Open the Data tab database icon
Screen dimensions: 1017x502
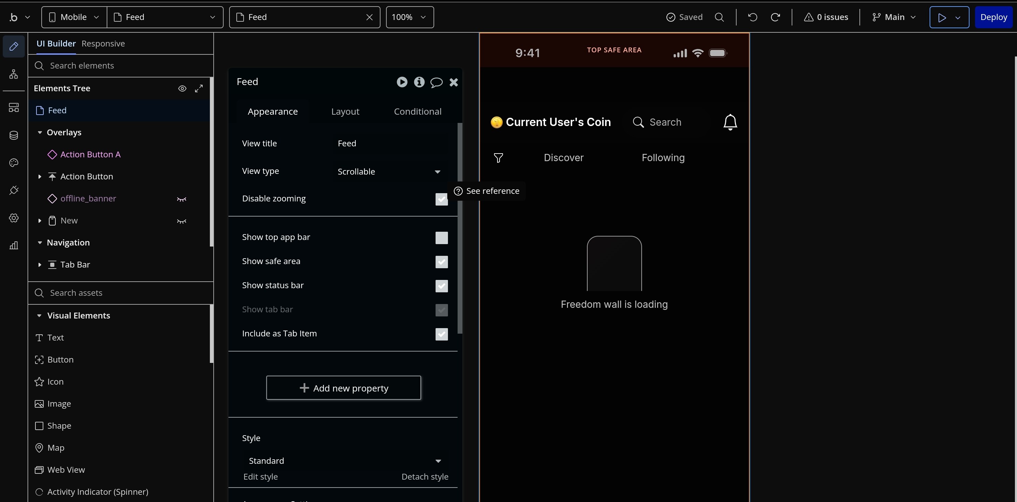pyautogui.click(x=14, y=135)
